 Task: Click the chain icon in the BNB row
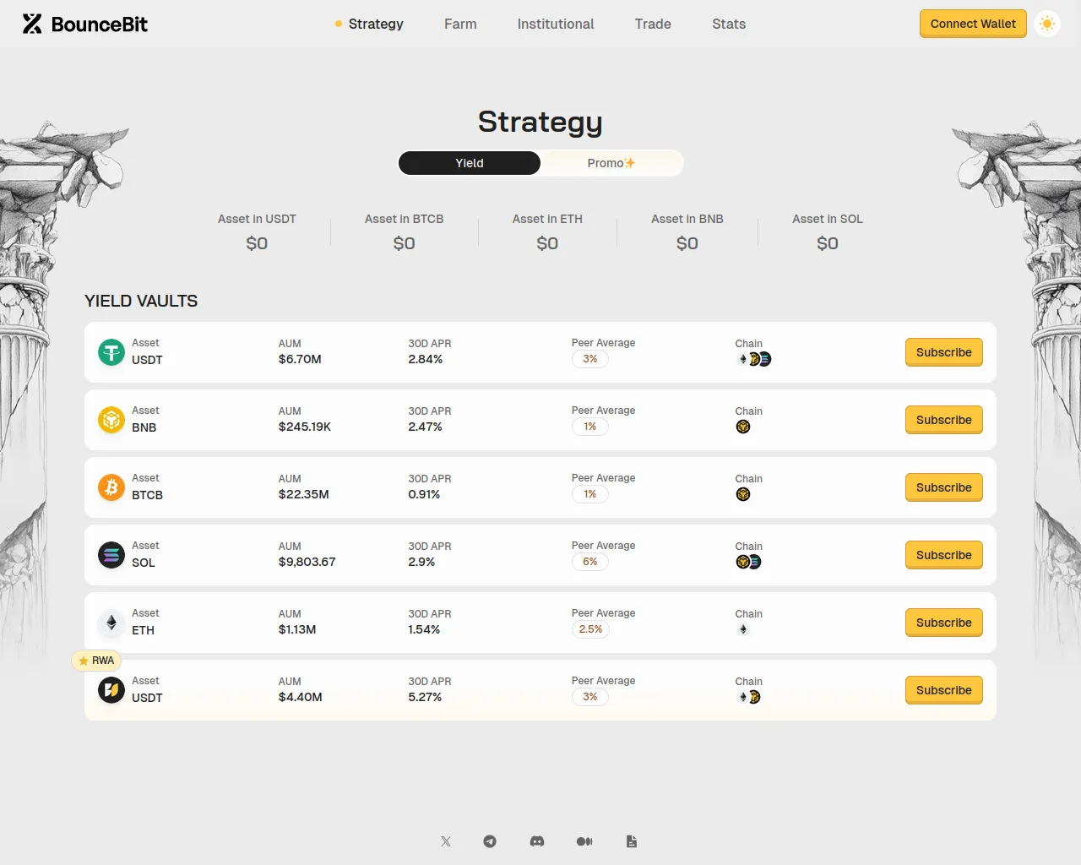[743, 427]
